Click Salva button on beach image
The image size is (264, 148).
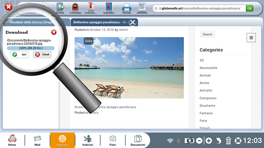pos(89,41)
